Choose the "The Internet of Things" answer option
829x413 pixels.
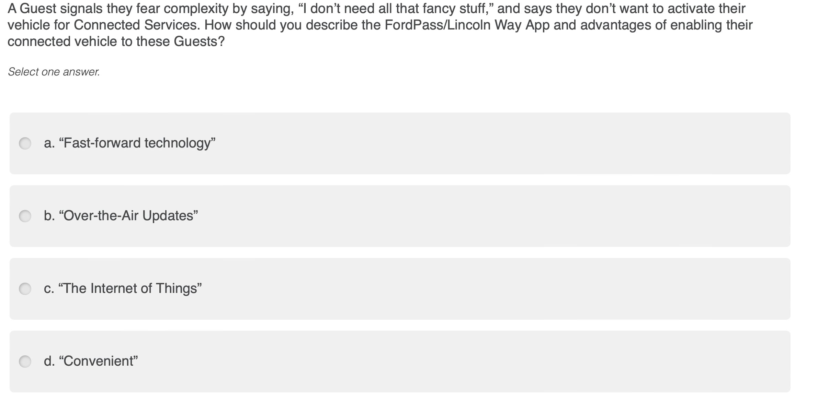coord(123,288)
